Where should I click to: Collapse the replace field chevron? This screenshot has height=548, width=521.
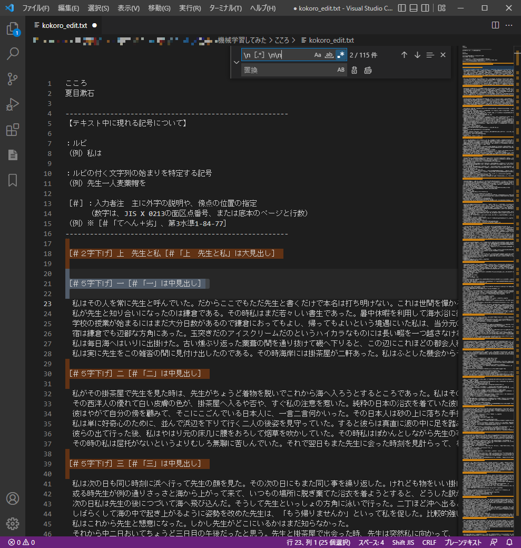pos(236,62)
